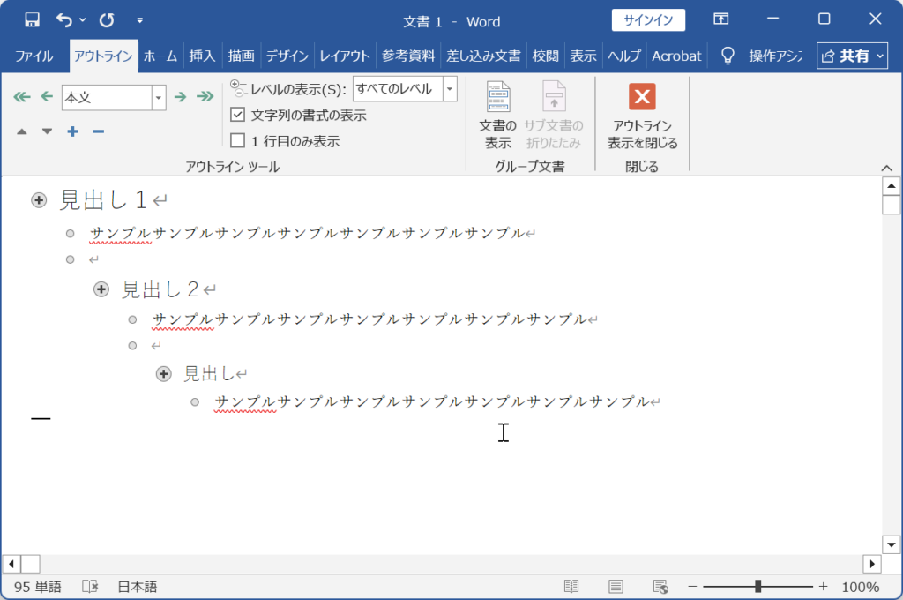Enable the 1 行目のみ表示 checkbox
The width and height of the screenshot is (903, 600).
pyautogui.click(x=237, y=140)
